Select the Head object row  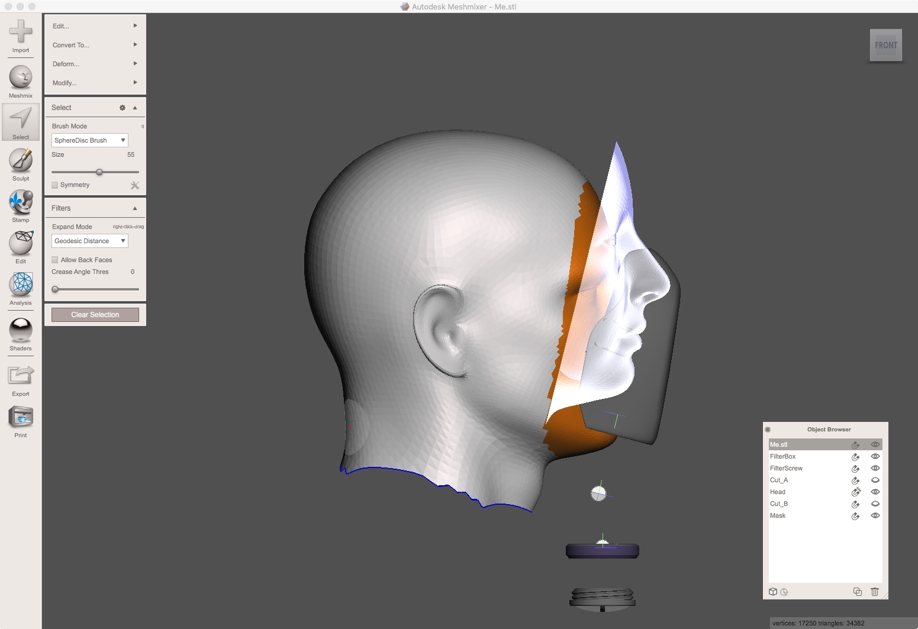pyautogui.click(x=825, y=492)
